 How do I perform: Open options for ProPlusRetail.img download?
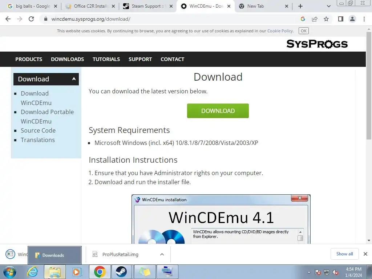click(162, 254)
